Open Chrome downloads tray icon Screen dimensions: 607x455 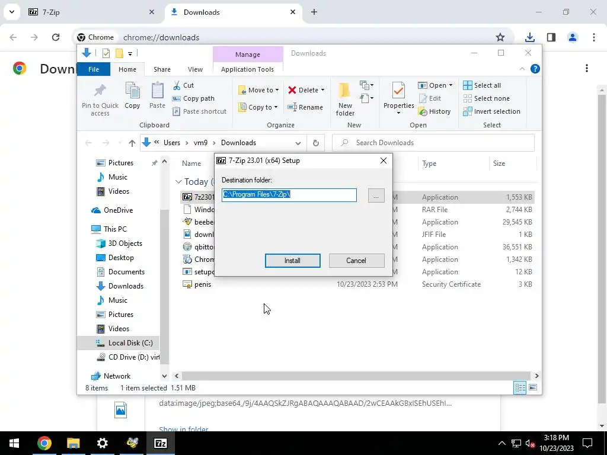(530, 37)
